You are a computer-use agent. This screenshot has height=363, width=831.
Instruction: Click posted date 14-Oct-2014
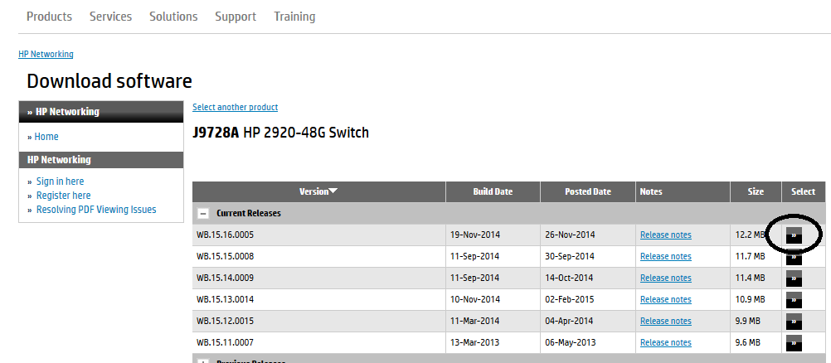[x=569, y=278]
